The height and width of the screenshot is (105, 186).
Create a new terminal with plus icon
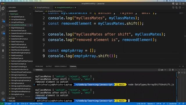[x=165, y=70]
